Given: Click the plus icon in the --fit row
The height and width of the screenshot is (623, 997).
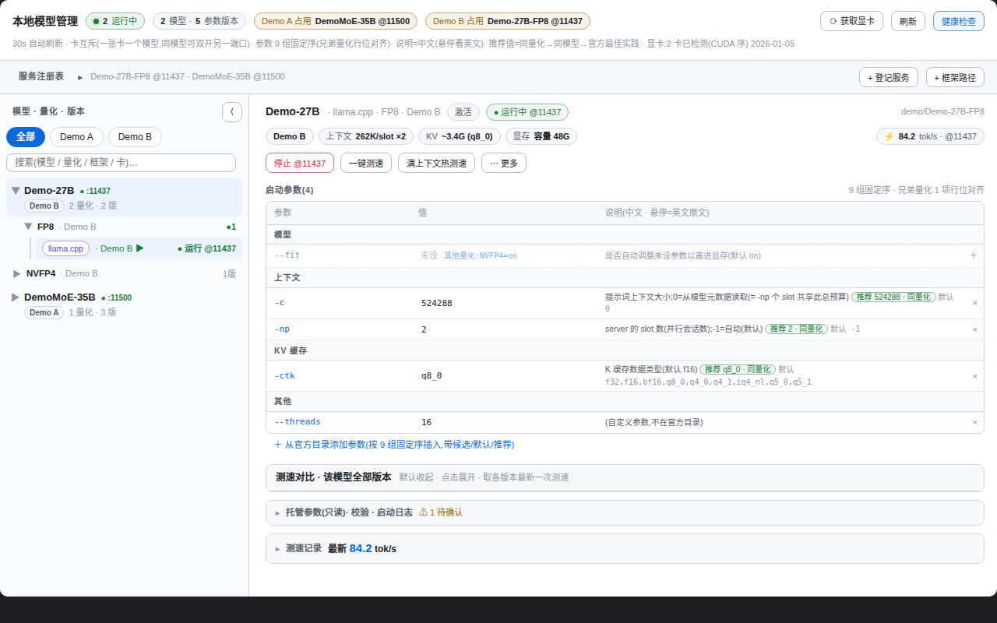Looking at the screenshot, I should (x=973, y=255).
